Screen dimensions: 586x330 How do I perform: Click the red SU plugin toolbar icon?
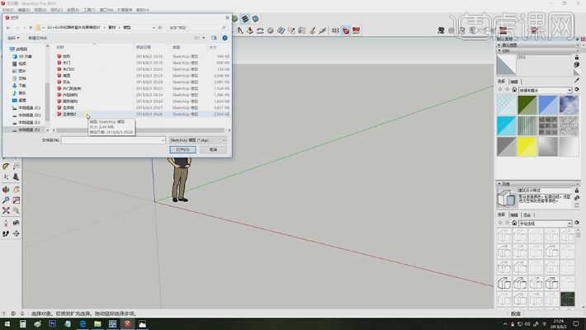[357, 31]
